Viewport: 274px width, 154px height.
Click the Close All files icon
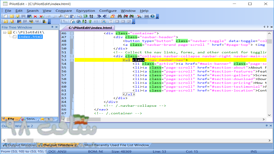[41, 16]
